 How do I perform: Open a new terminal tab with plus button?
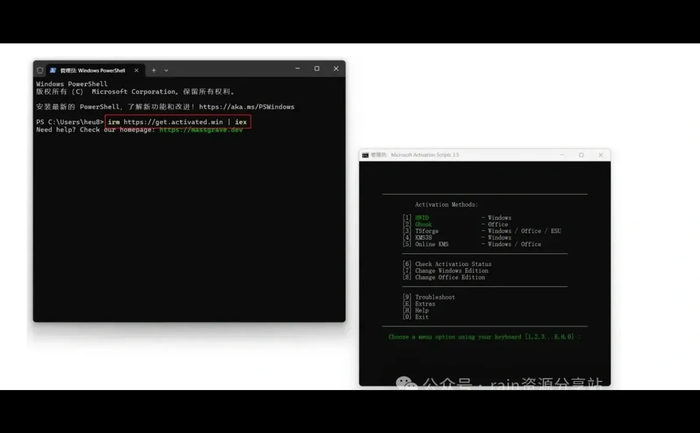(154, 70)
